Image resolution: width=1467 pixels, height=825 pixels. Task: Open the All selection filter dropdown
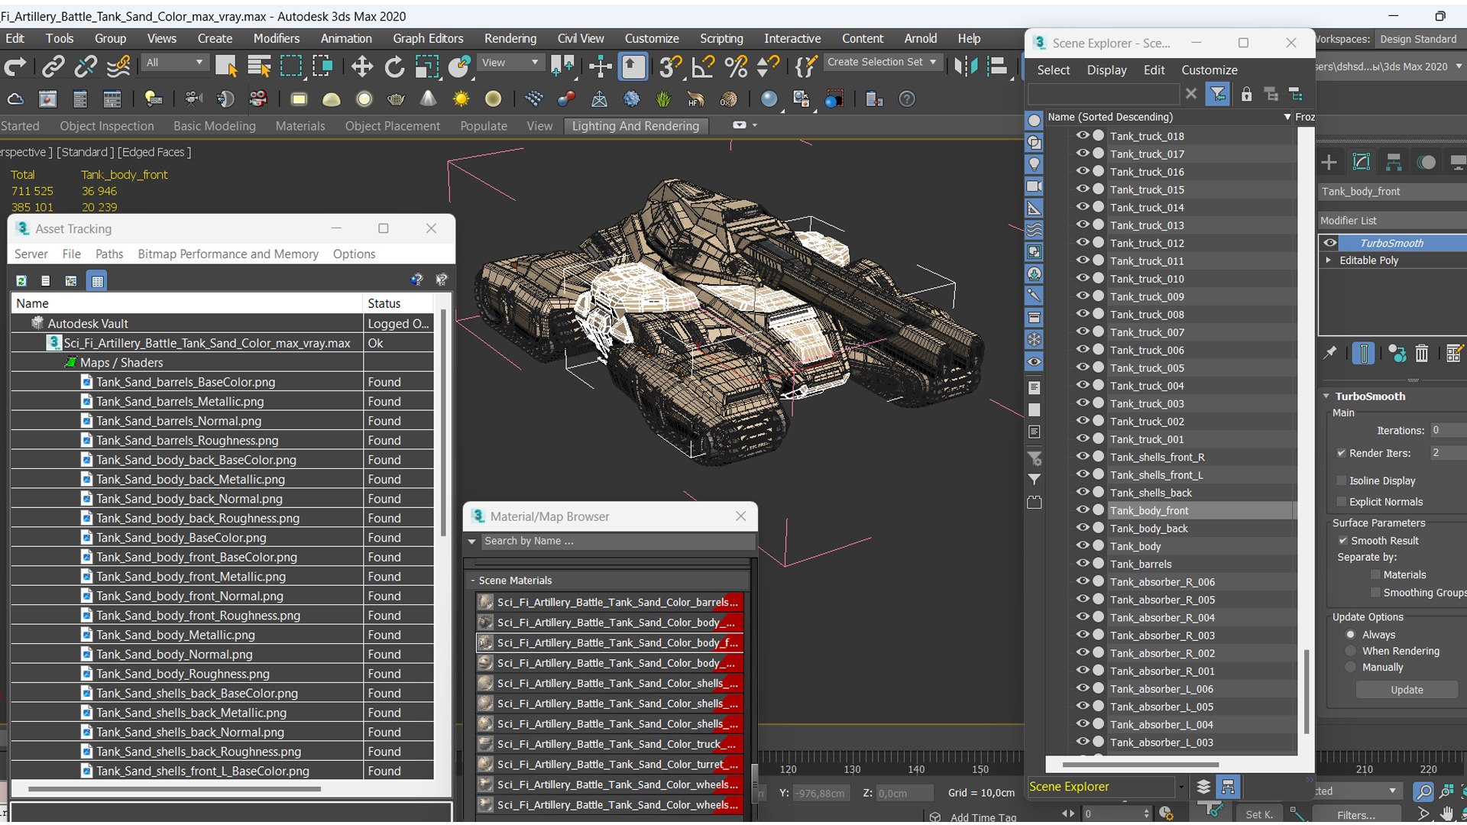click(x=174, y=63)
